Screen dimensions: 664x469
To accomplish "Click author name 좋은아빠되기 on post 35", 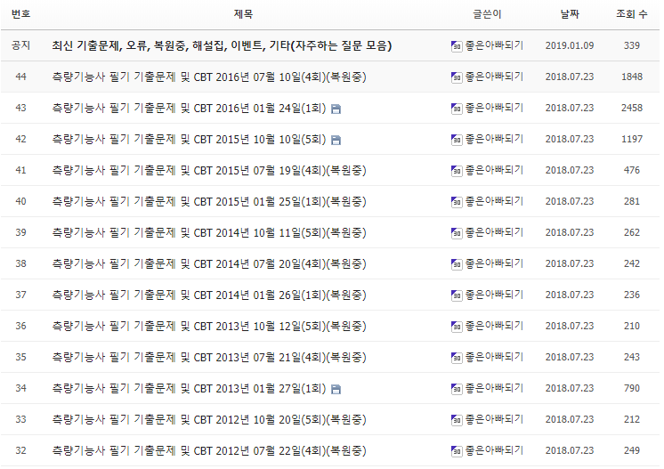I will click(x=494, y=358).
